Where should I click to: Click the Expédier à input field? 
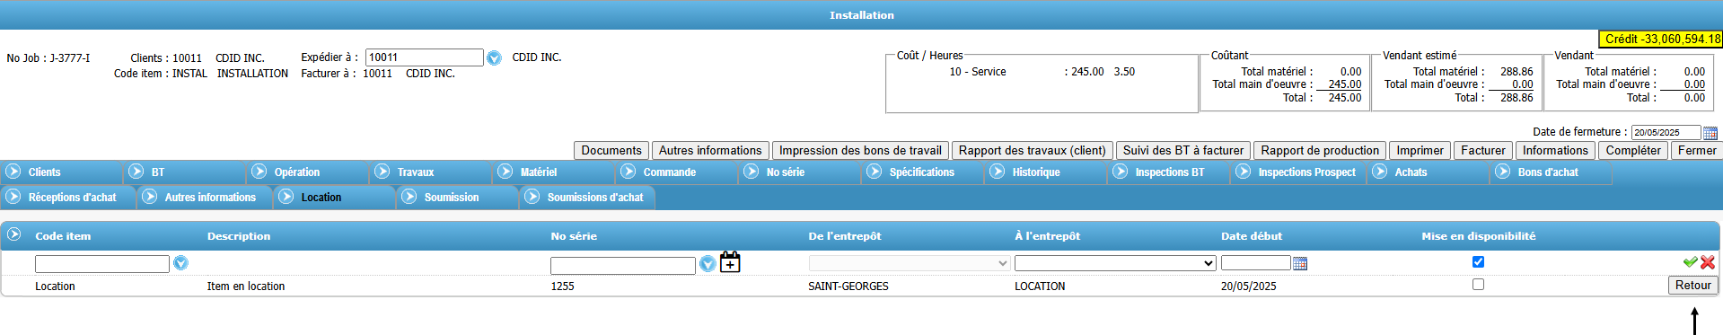[425, 57]
